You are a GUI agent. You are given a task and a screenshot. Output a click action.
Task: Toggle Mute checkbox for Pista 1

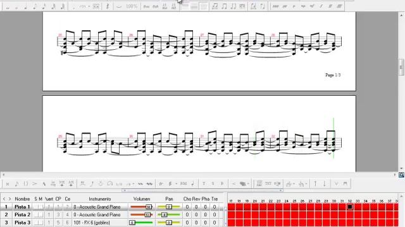(x=40, y=207)
